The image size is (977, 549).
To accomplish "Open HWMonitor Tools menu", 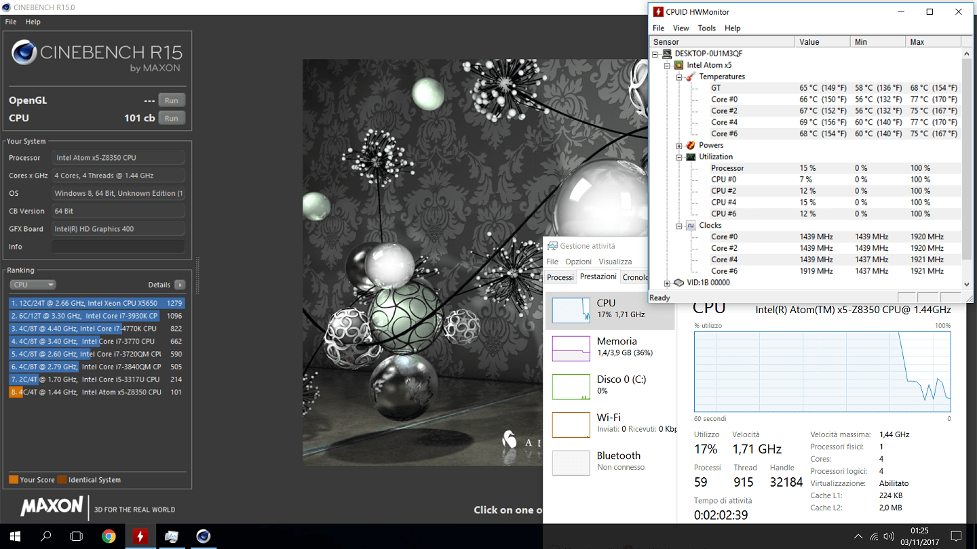I will [707, 28].
